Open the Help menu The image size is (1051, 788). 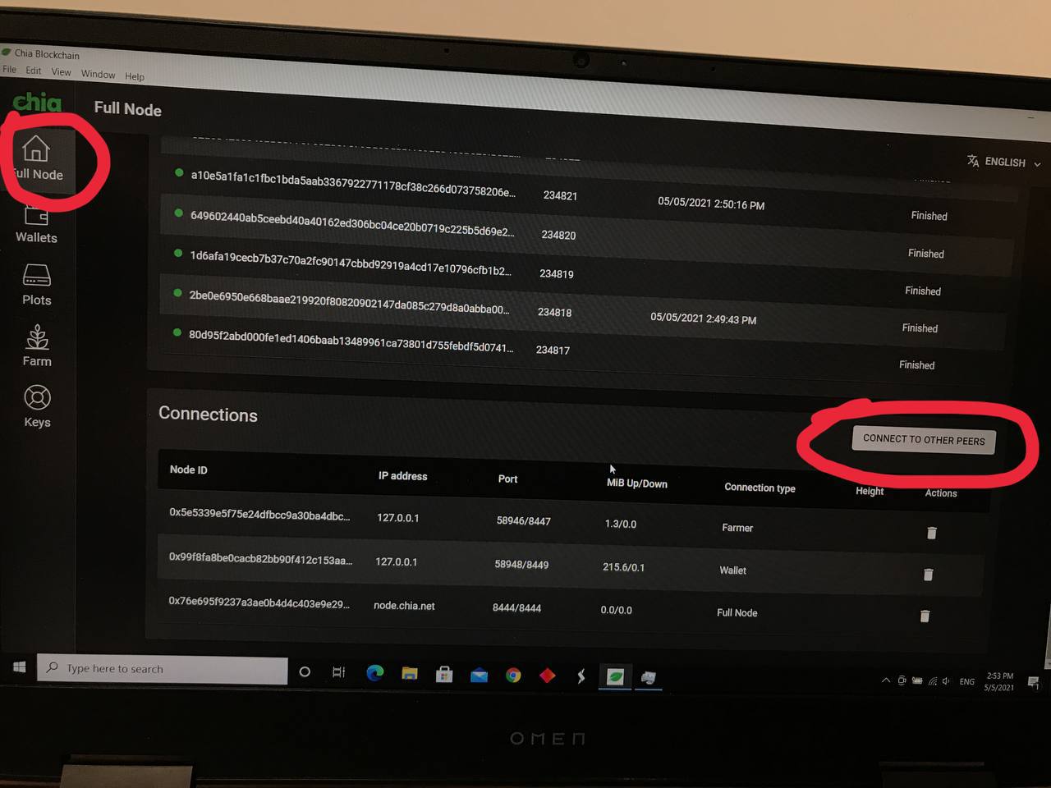[x=135, y=76]
